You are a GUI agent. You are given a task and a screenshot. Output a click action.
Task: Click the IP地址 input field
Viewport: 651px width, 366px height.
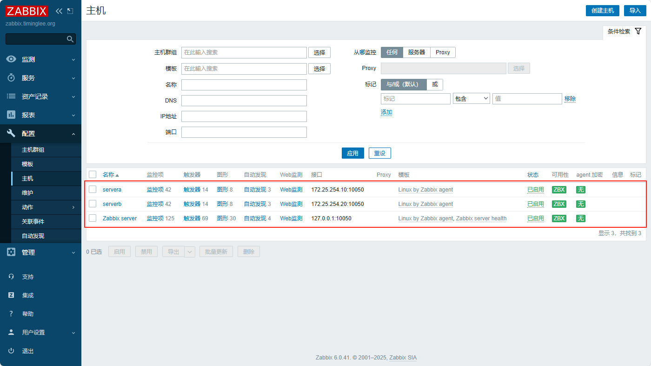244,116
